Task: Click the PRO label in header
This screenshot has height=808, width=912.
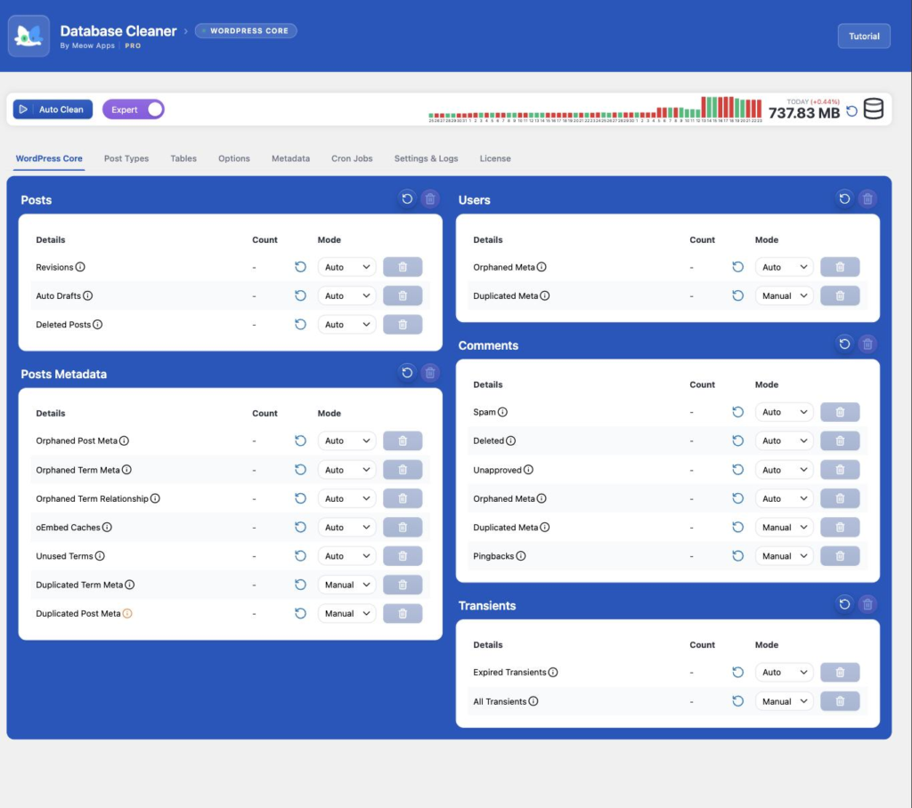Action: click(133, 45)
